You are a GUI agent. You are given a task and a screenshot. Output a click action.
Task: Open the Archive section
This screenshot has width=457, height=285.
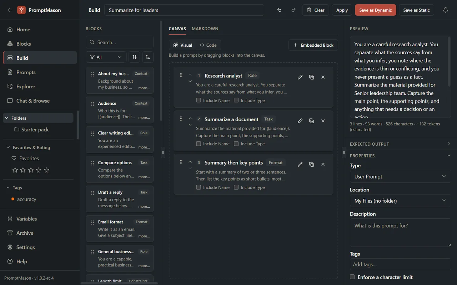40,233
